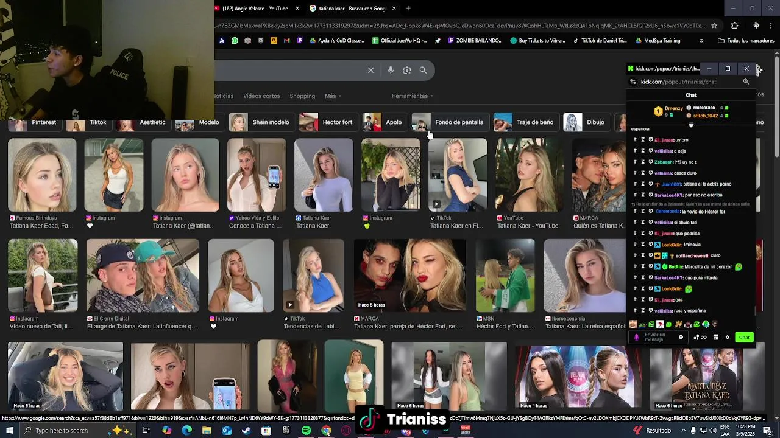The image size is (780, 438).
Task: Bookmark this page with the star icon
Action: [x=714, y=26]
